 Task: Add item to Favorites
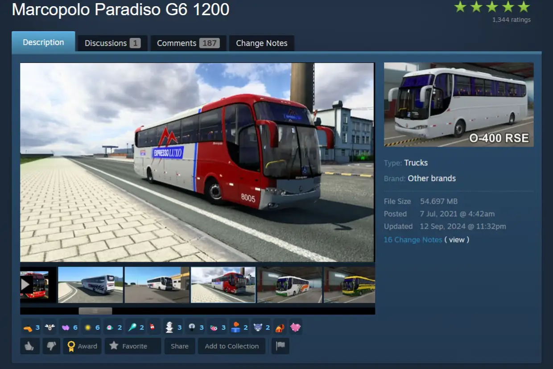click(x=133, y=346)
